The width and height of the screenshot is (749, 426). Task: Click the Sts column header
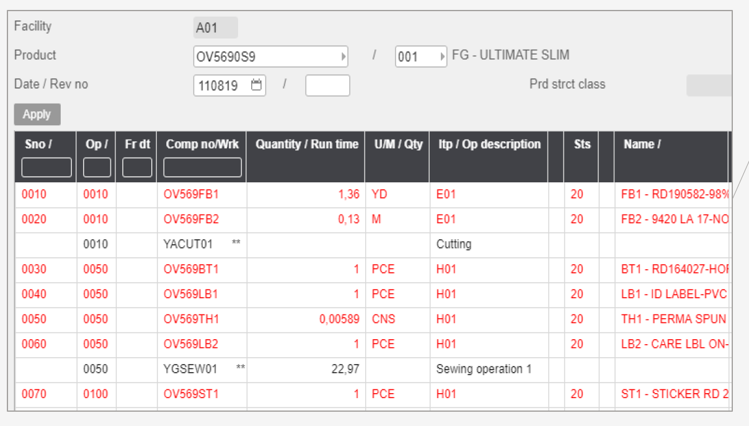coord(582,144)
